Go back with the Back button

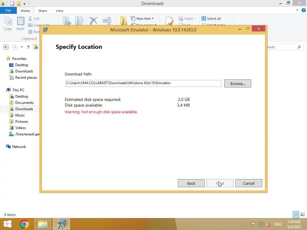191,183
